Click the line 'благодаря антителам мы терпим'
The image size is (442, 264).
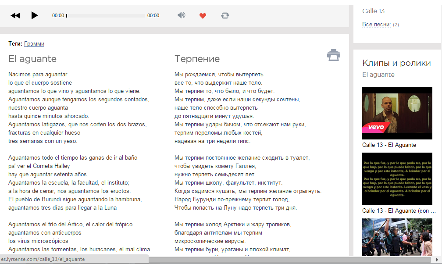(218, 233)
